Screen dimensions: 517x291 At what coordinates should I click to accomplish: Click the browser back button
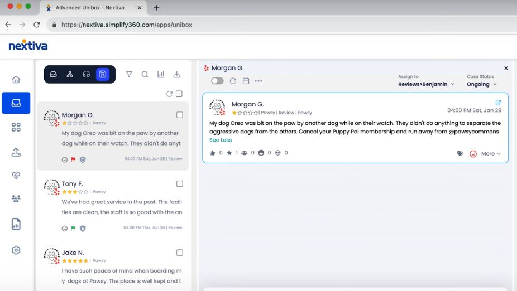point(8,25)
